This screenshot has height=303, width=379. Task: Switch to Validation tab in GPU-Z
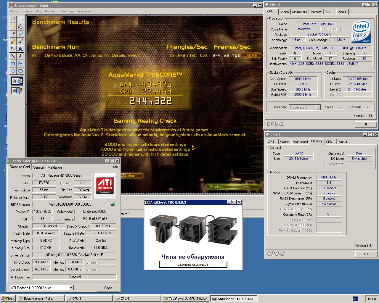coord(55,167)
